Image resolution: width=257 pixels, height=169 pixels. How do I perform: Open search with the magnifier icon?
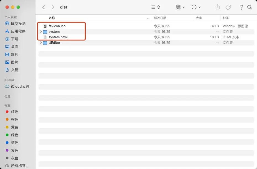[x=250, y=7]
